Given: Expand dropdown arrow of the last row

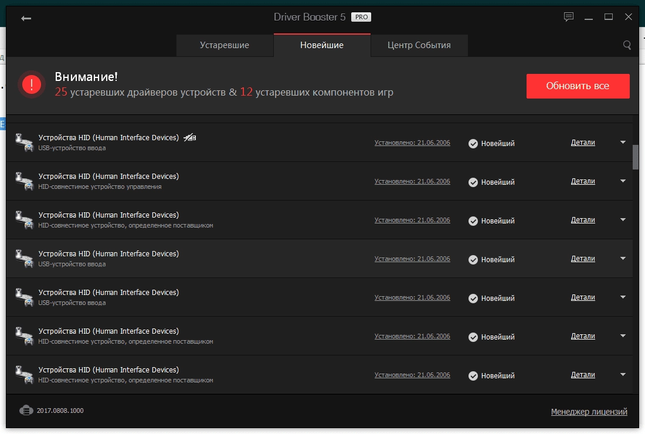Looking at the screenshot, I should pos(623,374).
